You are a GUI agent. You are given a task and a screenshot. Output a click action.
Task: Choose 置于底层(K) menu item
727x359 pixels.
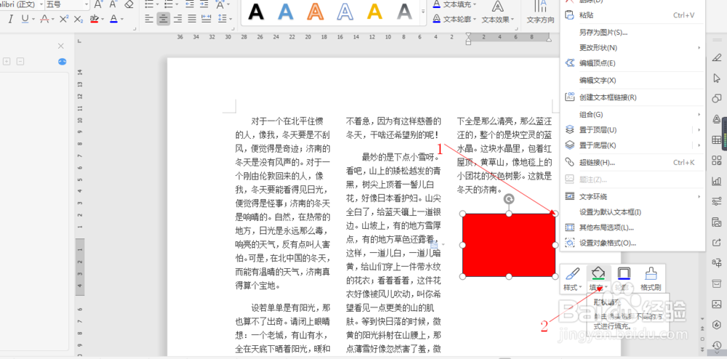[632, 145]
